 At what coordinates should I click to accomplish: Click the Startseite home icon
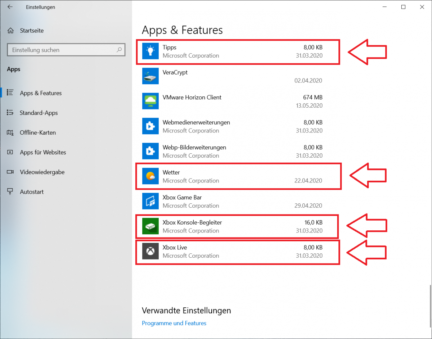point(11,31)
